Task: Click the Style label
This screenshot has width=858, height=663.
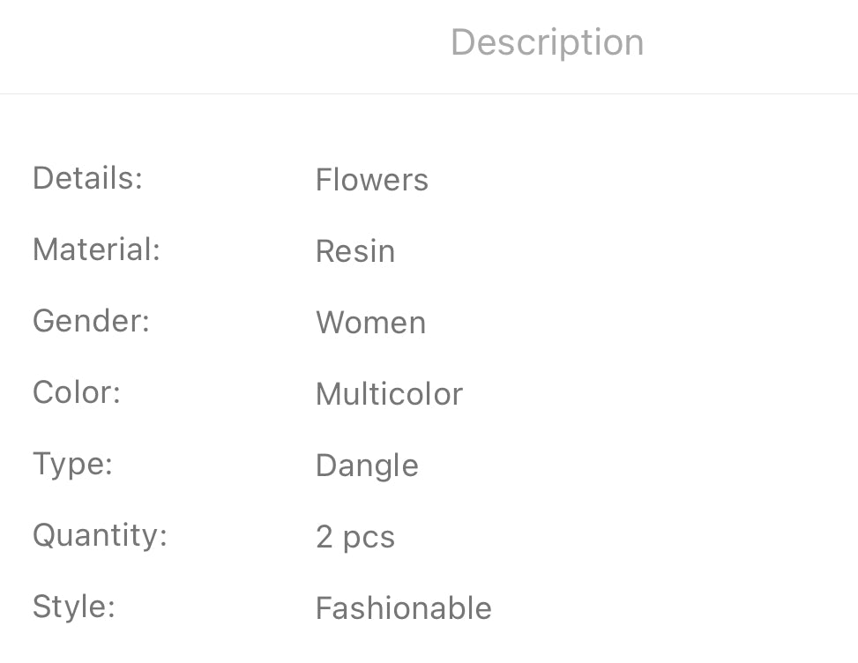Action: (x=73, y=607)
